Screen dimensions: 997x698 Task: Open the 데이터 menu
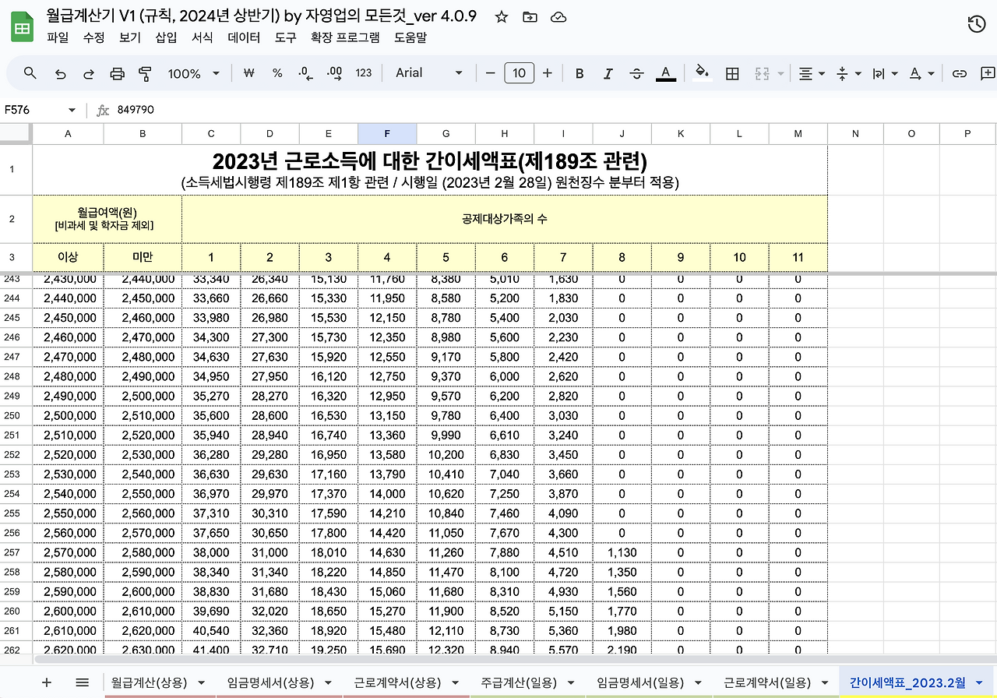244,37
